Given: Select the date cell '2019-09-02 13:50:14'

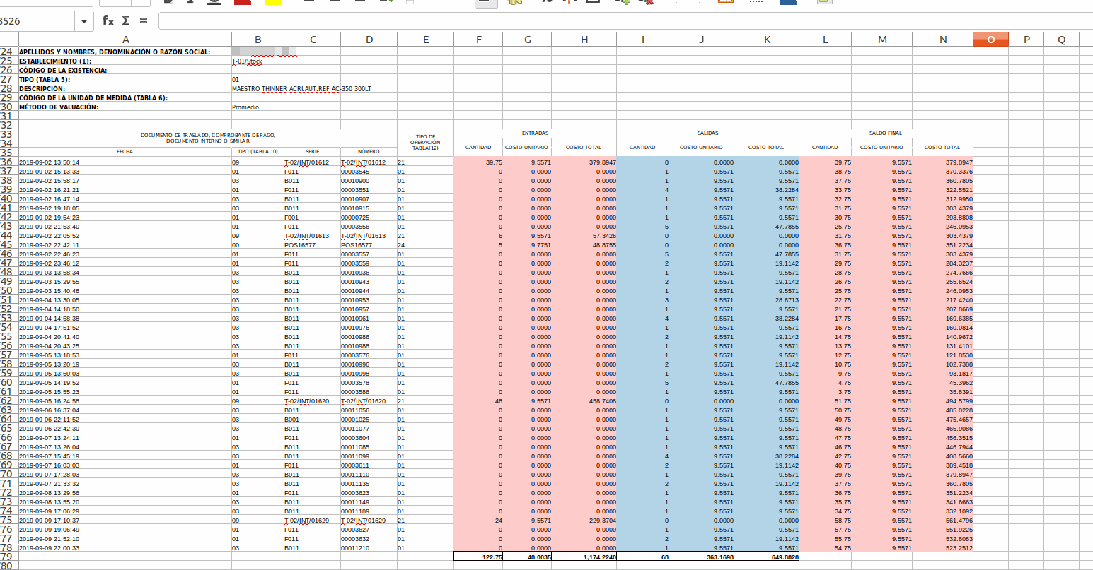Looking at the screenshot, I should pos(125,162).
